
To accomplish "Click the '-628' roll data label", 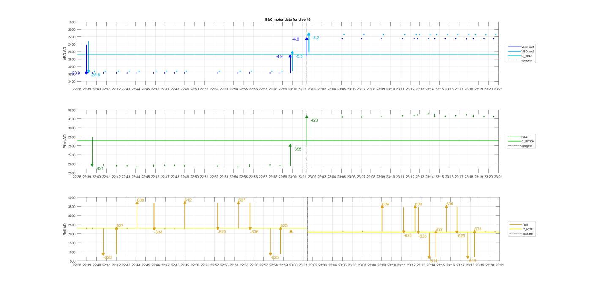I will coord(107,257).
